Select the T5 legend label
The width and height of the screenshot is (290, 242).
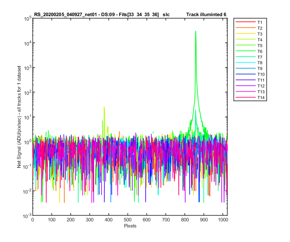(x=260, y=45)
